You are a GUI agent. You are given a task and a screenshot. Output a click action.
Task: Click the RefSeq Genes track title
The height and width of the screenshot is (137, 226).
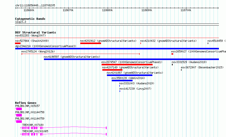coord(26,103)
